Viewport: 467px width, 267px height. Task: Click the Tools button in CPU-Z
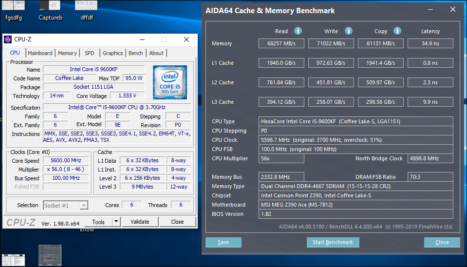[x=98, y=222]
